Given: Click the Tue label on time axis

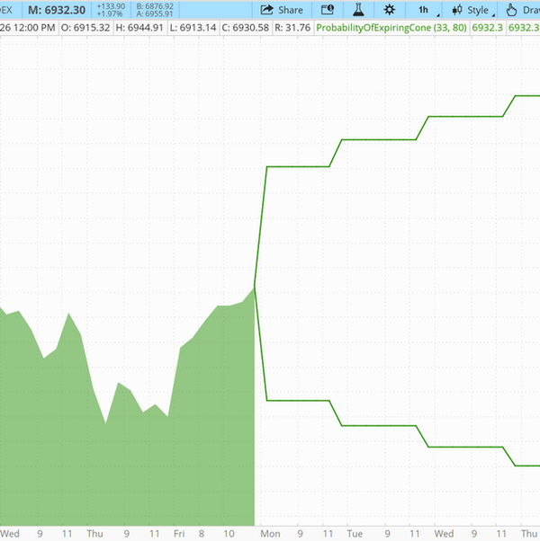Looking at the screenshot, I should point(355,534).
